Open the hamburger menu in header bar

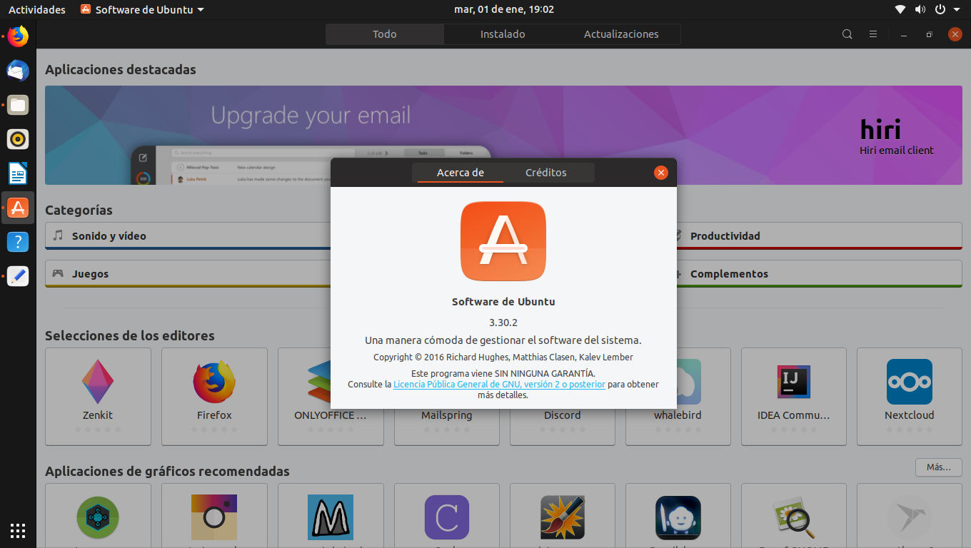[872, 34]
